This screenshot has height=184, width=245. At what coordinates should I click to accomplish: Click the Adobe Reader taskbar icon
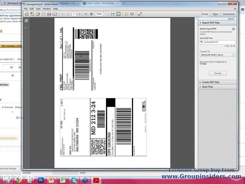pyautogui.click(x=96, y=180)
